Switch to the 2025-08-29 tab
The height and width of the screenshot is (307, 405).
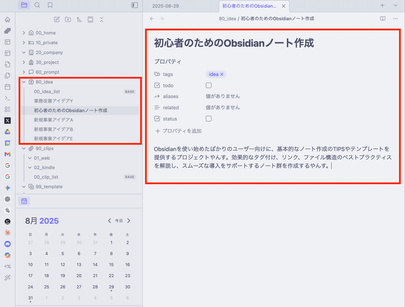(x=165, y=6)
